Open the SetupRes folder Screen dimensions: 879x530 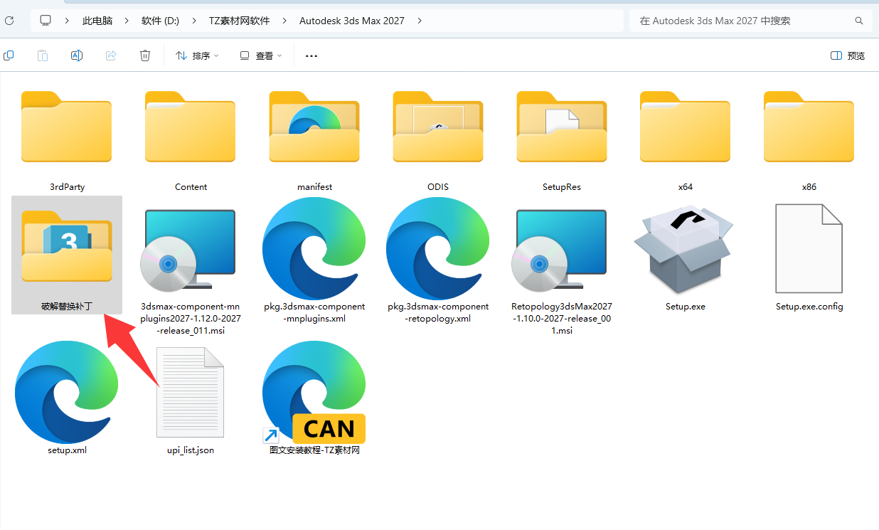[562, 127]
